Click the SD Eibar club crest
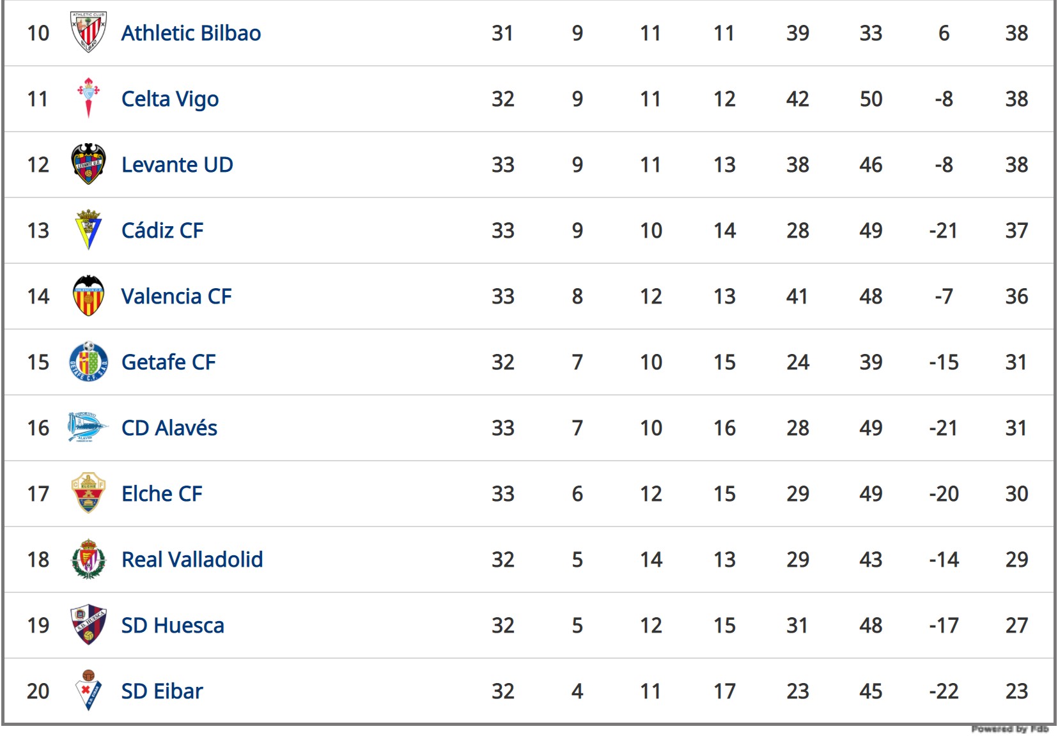This screenshot has width=1058, height=738. coord(88,690)
